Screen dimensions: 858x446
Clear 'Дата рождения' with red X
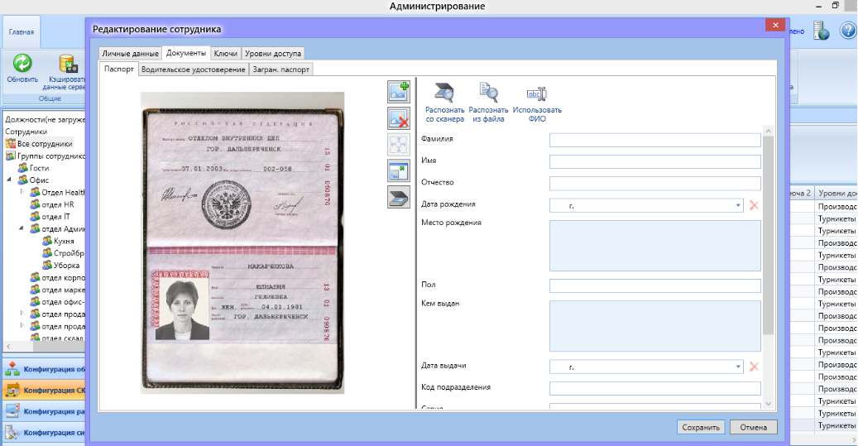point(754,205)
